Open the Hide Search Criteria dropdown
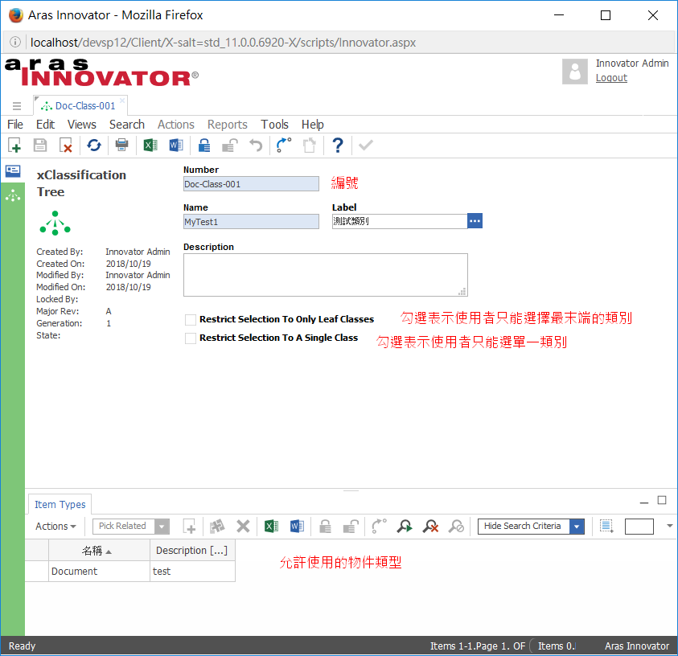The width and height of the screenshot is (678, 656). pyautogui.click(x=577, y=527)
